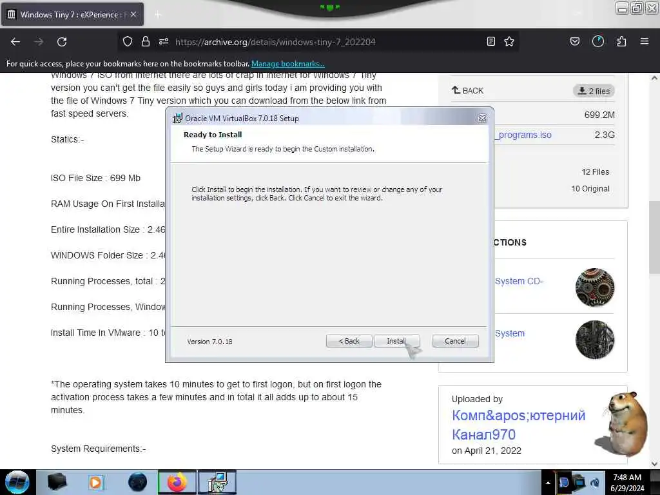The height and width of the screenshot is (495, 660).
Task: Open the network tray icon
Action: (x=579, y=482)
